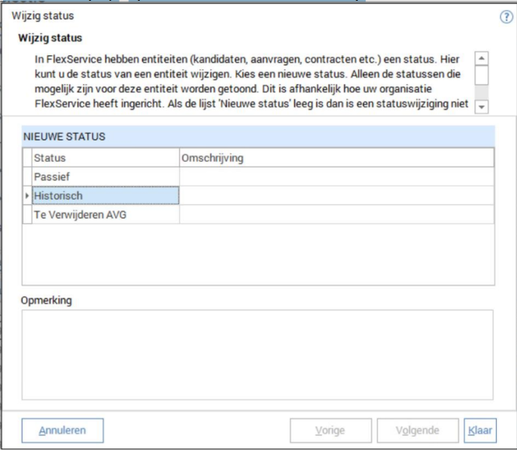Select the Passief status row
The height and width of the screenshot is (450, 517).
click(x=106, y=176)
